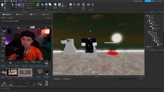Switch to the HOME ribbon tab
Image resolution: width=164 pixels, height=92 pixels.
point(21,1)
